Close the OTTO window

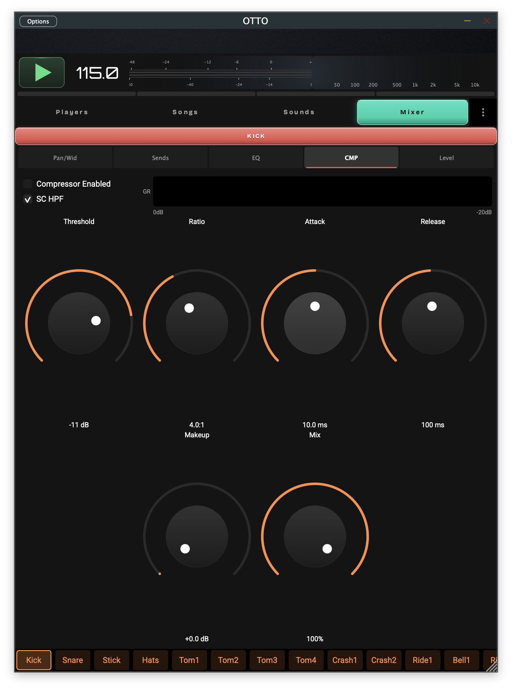click(x=487, y=21)
